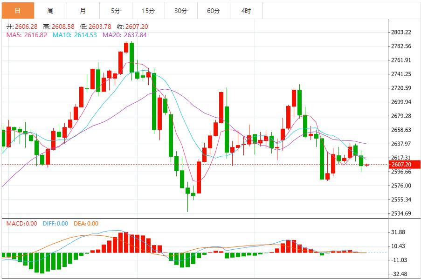Click the DIFF value label
Viewport: 421px width, 279px height.
point(55,223)
